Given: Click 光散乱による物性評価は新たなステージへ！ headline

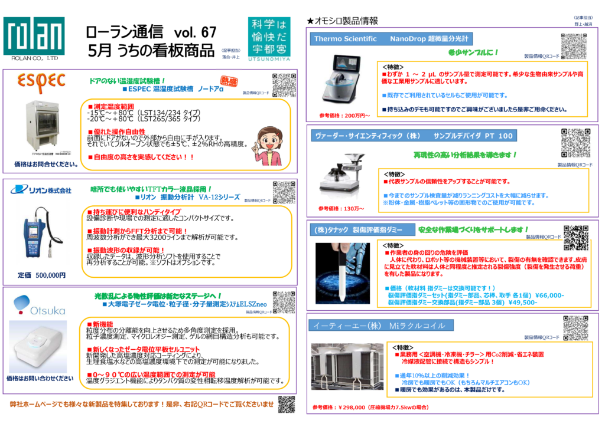Looking at the screenshot, I should tap(158, 296).
